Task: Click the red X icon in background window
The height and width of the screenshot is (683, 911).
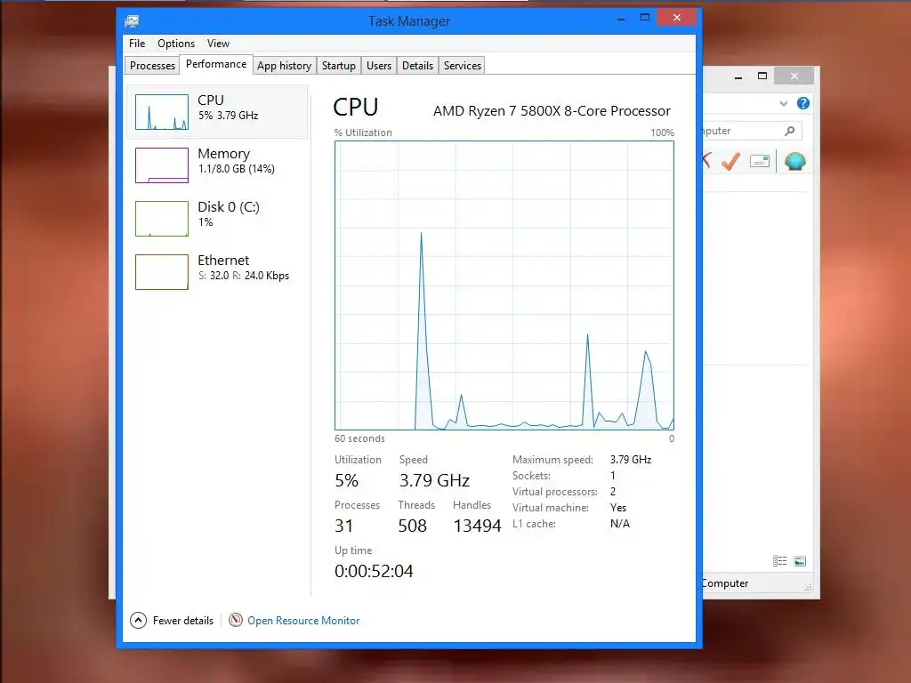Action: [x=706, y=160]
